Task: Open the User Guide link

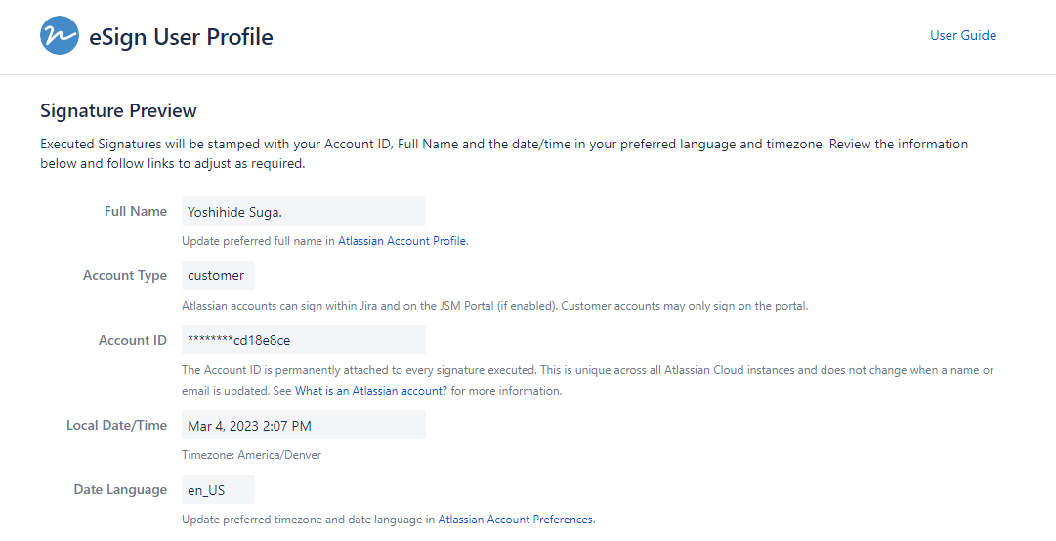Action: click(962, 36)
